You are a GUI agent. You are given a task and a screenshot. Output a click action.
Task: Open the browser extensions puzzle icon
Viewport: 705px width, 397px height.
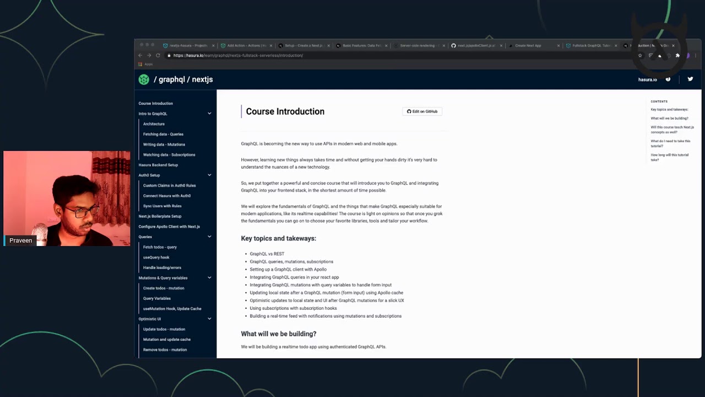677,55
